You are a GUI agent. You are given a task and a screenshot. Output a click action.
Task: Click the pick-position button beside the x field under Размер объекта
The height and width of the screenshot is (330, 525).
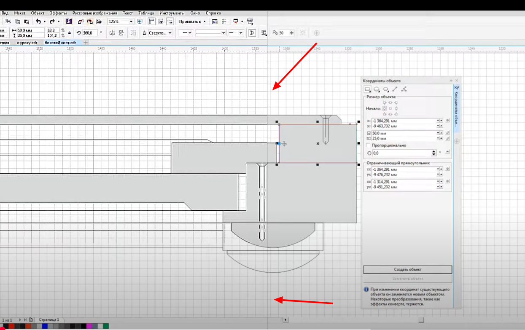(x=447, y=121)
